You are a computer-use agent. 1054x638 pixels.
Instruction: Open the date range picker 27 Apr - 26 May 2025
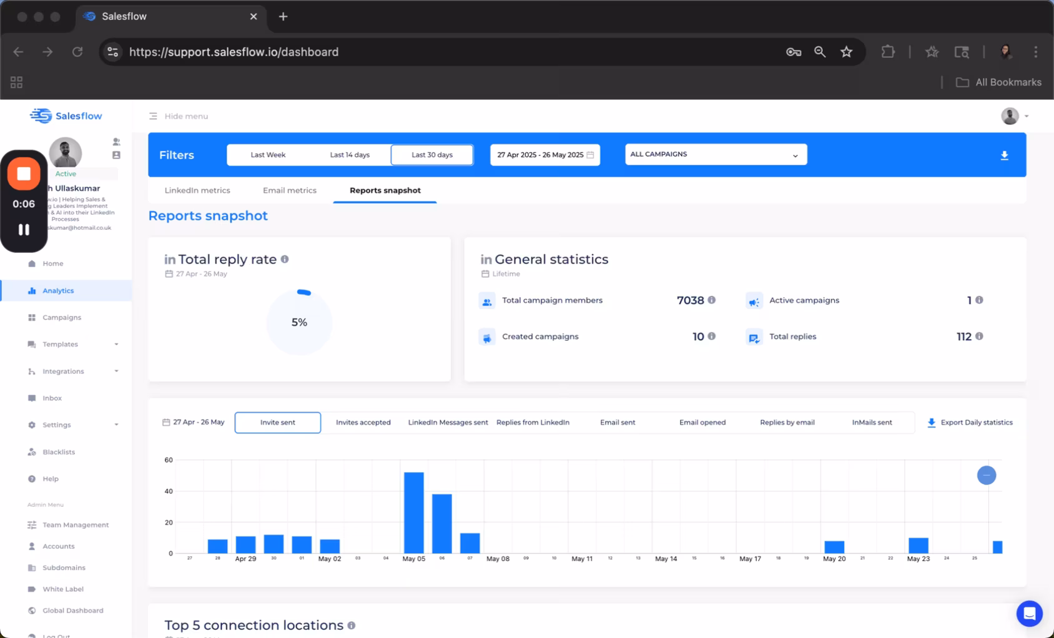545,155
